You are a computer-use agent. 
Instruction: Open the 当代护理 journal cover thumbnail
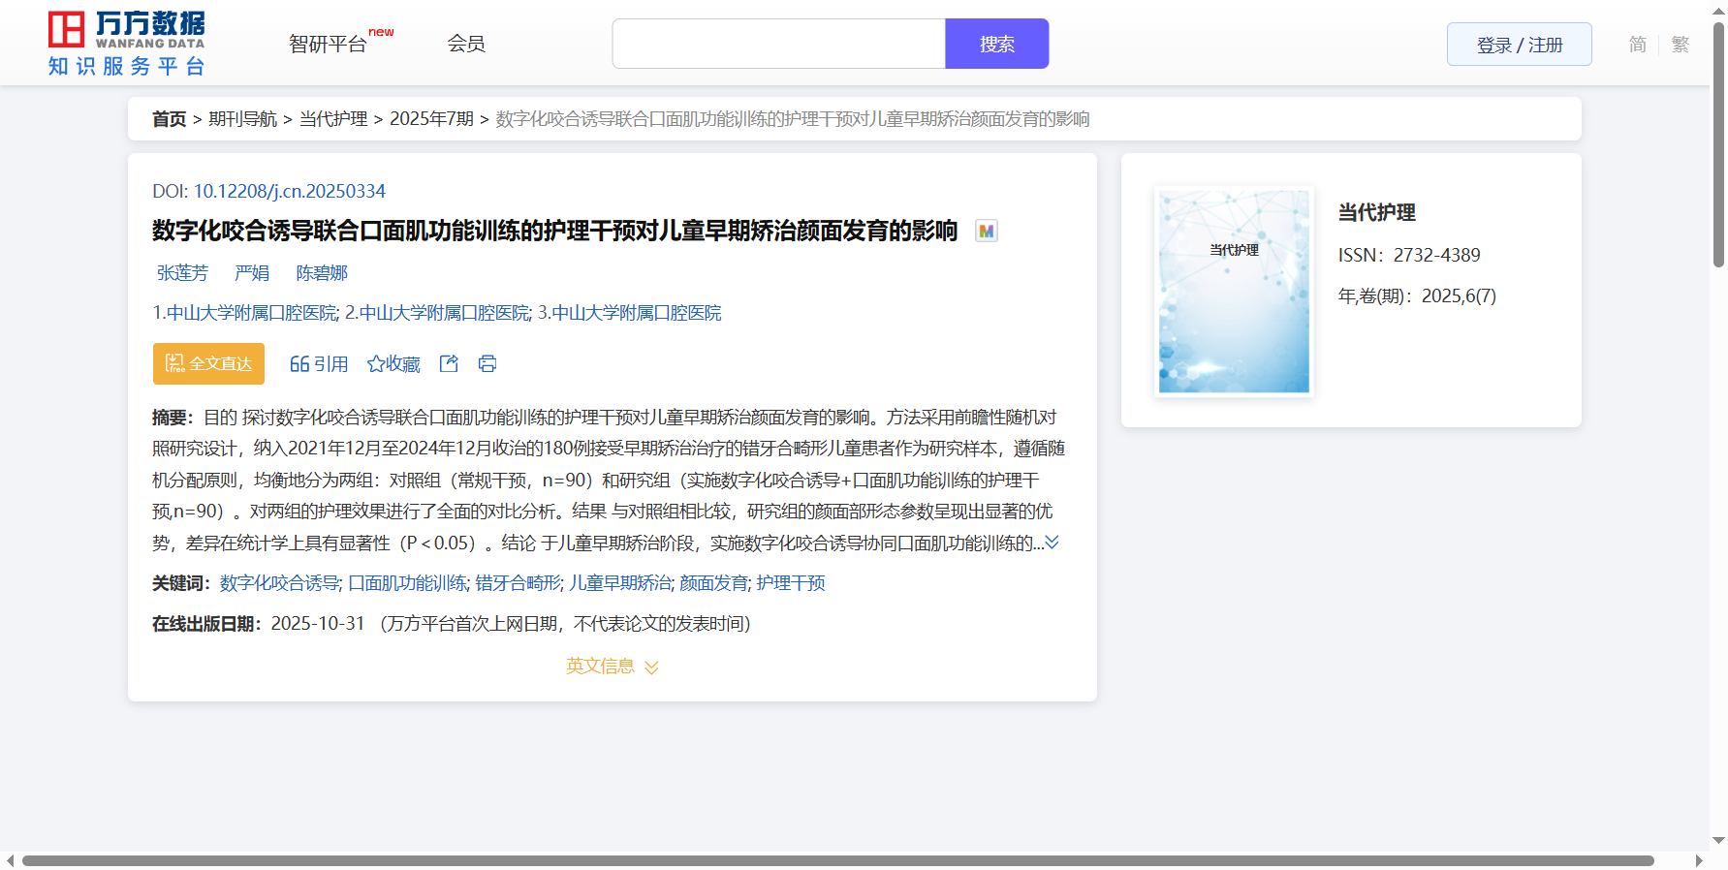(x=1234, y=292)
